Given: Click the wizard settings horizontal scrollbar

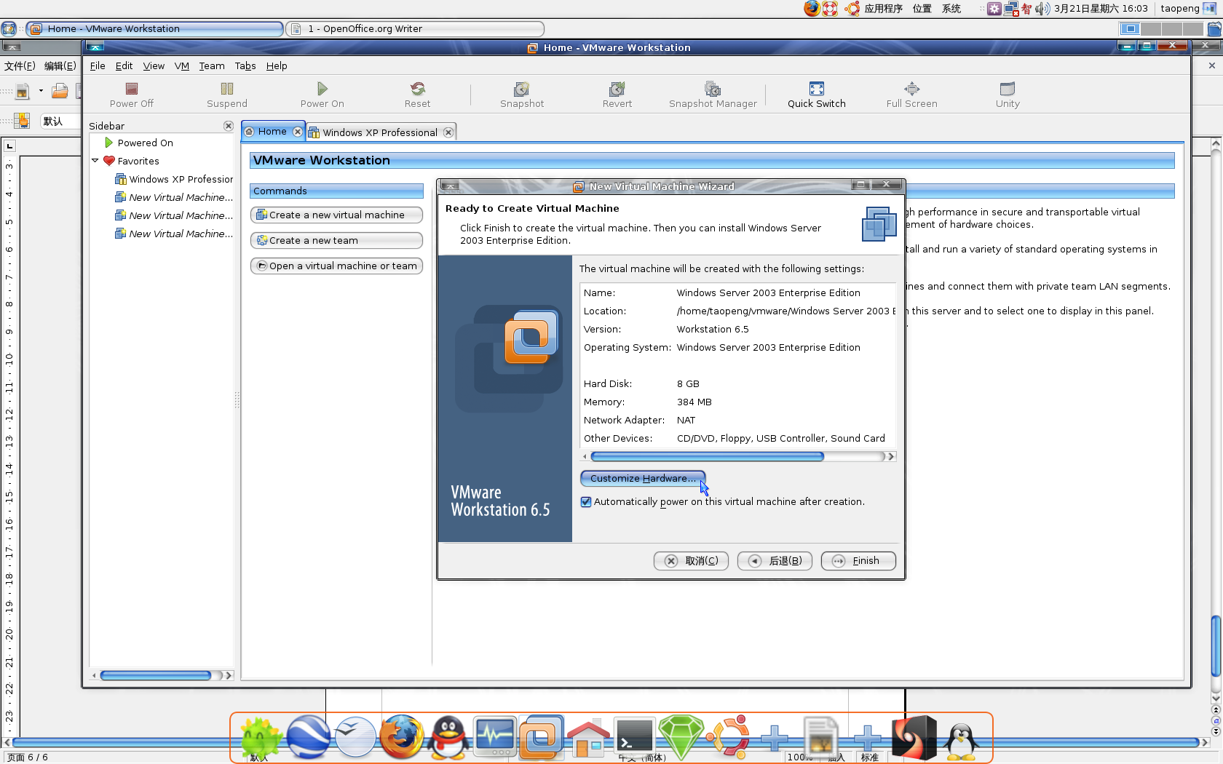Looking at the screenshot, I should 707,457.
